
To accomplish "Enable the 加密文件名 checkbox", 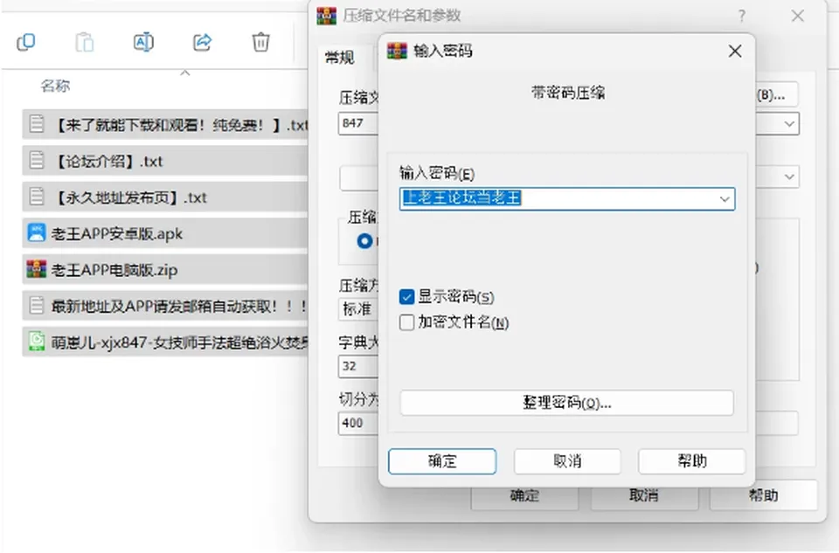I will [x=406, y=322].
